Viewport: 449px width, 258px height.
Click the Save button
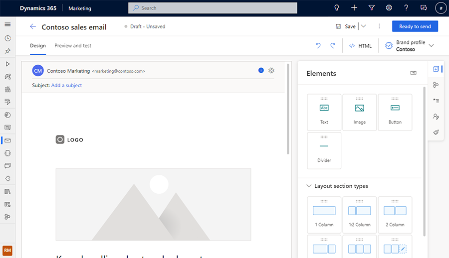tap(346, 26)
